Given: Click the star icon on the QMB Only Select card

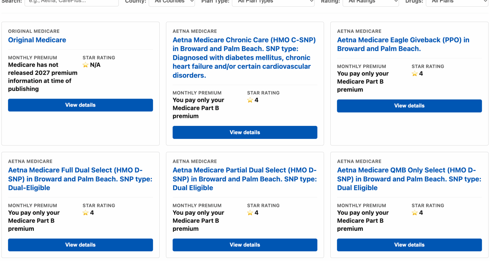Looking at the screenshot, I should pyautogui.click(x=415, y=213).
